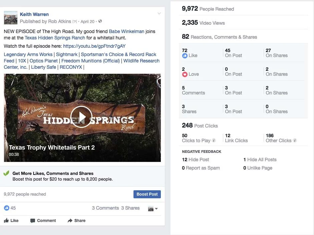Open Liberty Safe page link
Image resolution: width=314 pixels, height=235 pixels.
(x=43, y=67)
